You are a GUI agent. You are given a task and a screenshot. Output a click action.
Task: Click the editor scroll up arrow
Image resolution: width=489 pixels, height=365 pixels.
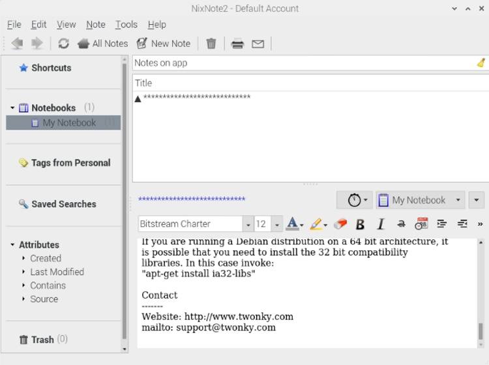[481, 242]
